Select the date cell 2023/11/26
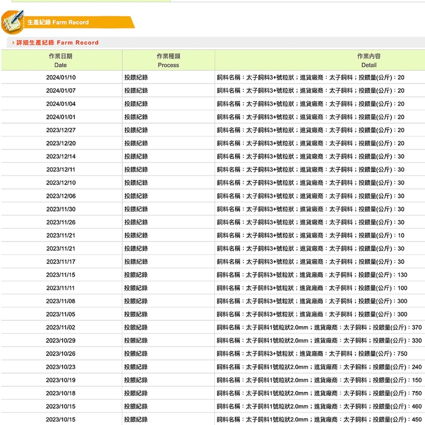The width and height of the screenshot is (425, 425). 61,222
